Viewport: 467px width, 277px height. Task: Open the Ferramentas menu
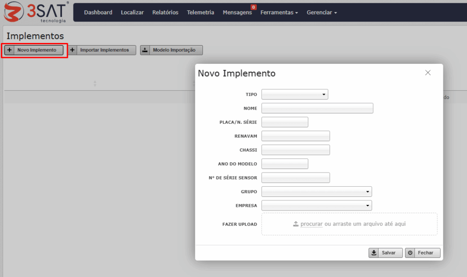pos(279,12)
